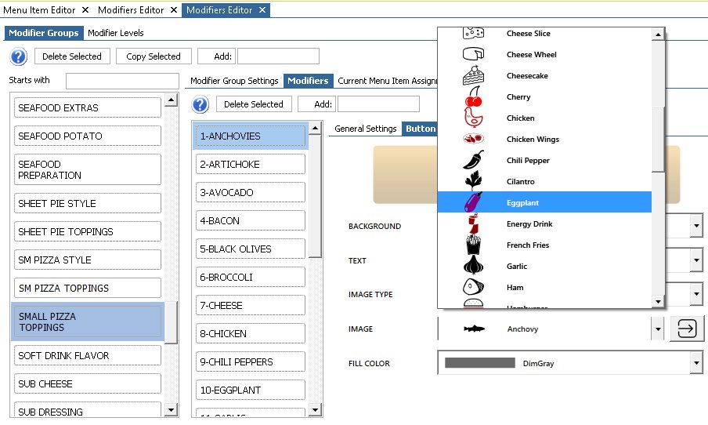This screenshot has width=708, height=425.
Task: Switch to the Modifier Levels tab
Action: [x=115, y=33]
